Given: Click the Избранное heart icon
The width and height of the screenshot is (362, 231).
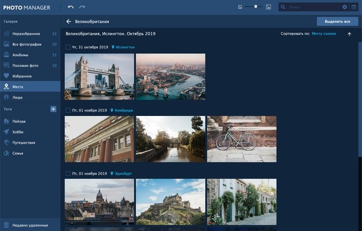Looking at the screenshot, I should pyautogui.click(x=6, y=76).
